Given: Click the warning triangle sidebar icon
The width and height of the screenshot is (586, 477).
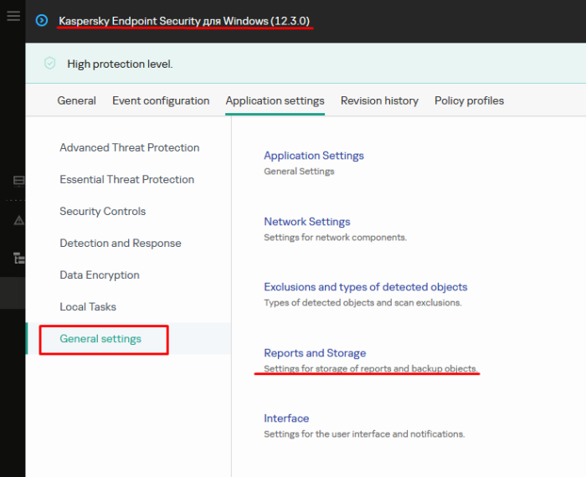Looking at the screenshot, I should coord(18,220).
